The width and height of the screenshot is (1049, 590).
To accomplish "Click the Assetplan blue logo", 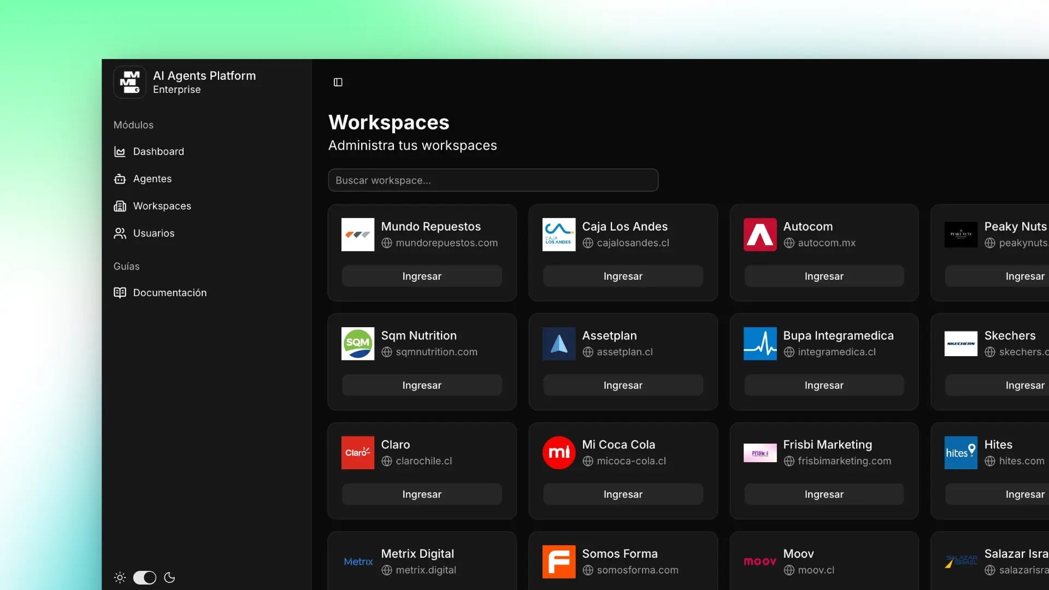I will (559, 344).
